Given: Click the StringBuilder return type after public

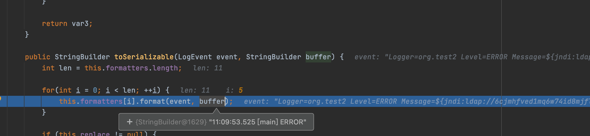Looking at the screenshot, I should pyautogui.click(x=82, y=57).
